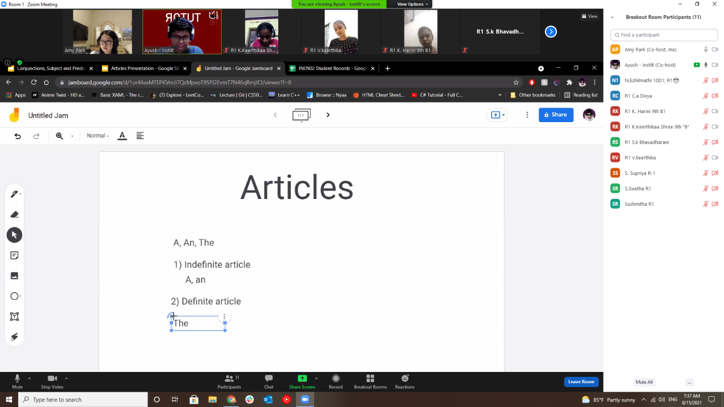
Task: Go to the next frame arrow
Action: [327, 115]
